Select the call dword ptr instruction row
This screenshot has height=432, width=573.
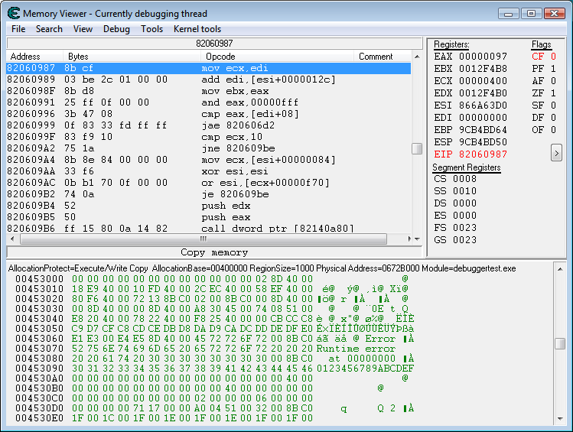[x=207, y=229]
